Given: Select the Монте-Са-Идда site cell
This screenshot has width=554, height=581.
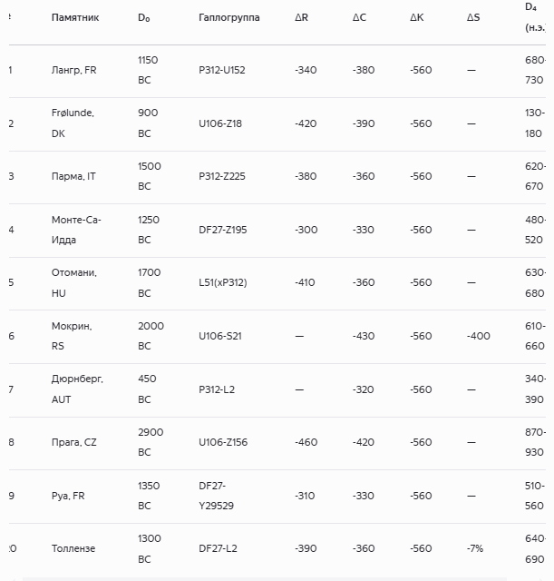Looking at the screenshot, I should pos(76,230).
